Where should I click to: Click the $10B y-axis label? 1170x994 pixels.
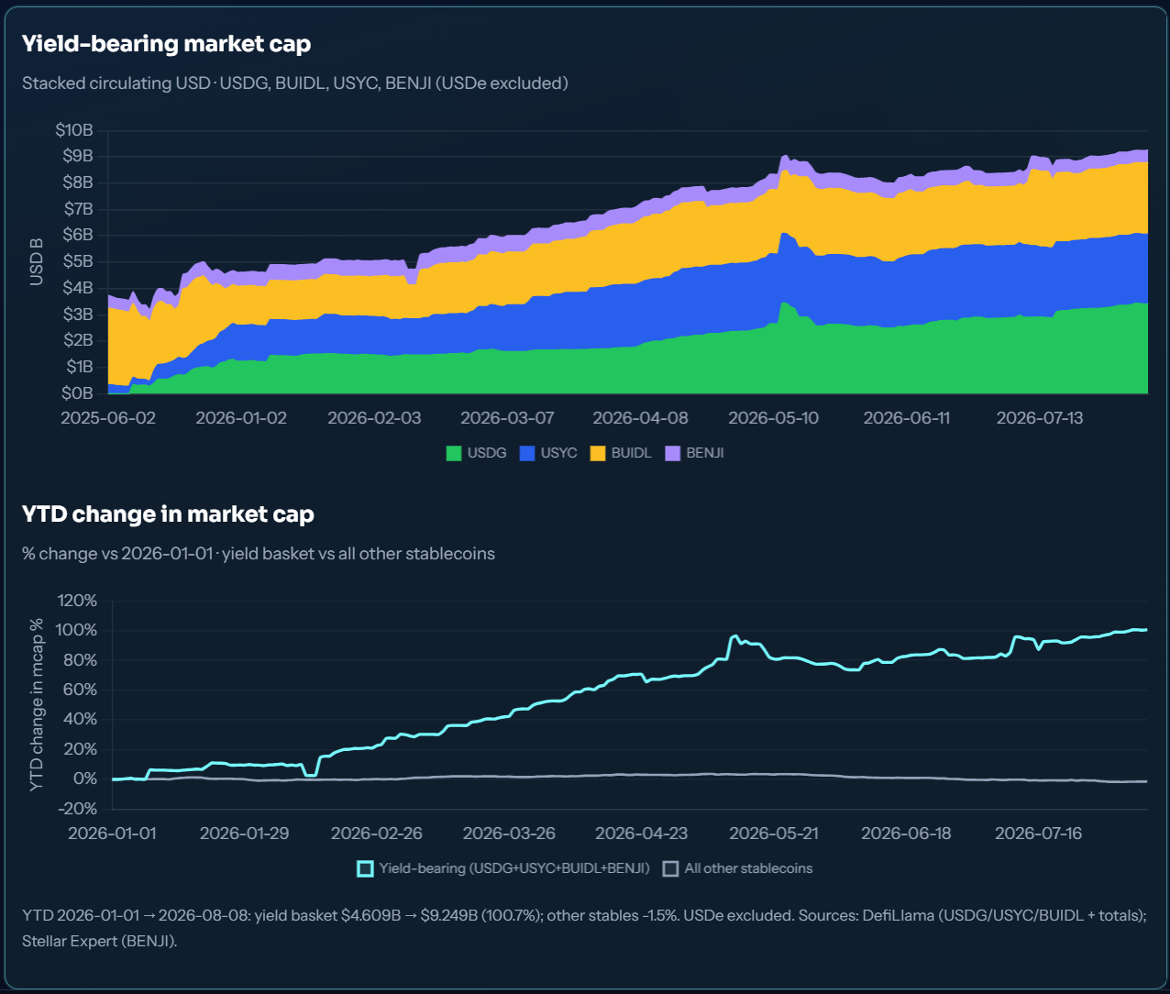coord(74,130)
